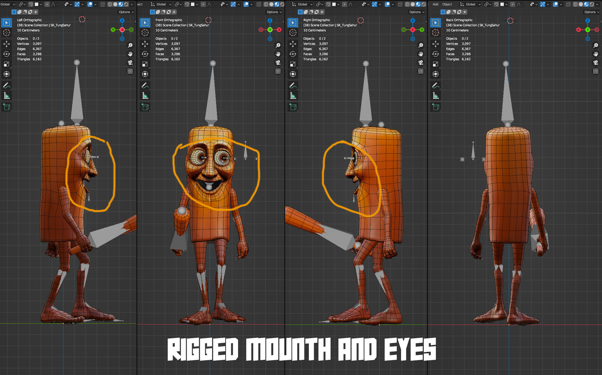The height and width of the screenshot is (375, 602).
Task: Toggle snapping magnet in Left Orthographic viewport header
Action: [31, 4]
